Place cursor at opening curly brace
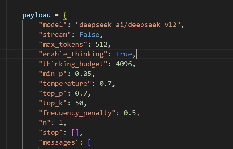 tap(65, 15)
